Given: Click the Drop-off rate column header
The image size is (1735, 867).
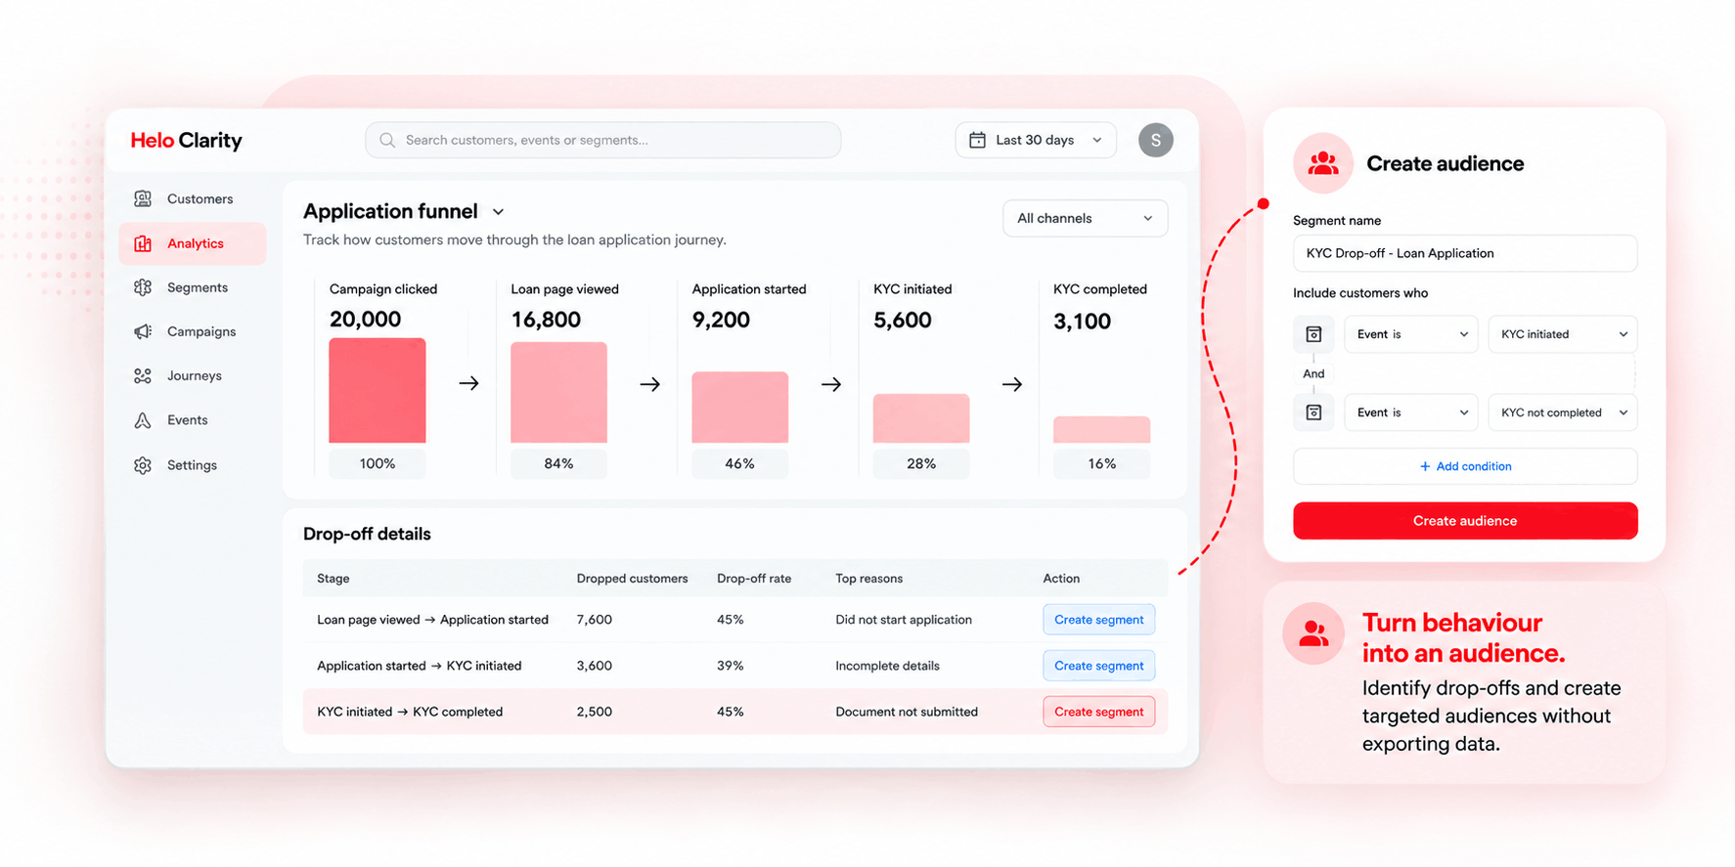Looking at the screenshot, I should pyautogui.click(x=754, y=579).
